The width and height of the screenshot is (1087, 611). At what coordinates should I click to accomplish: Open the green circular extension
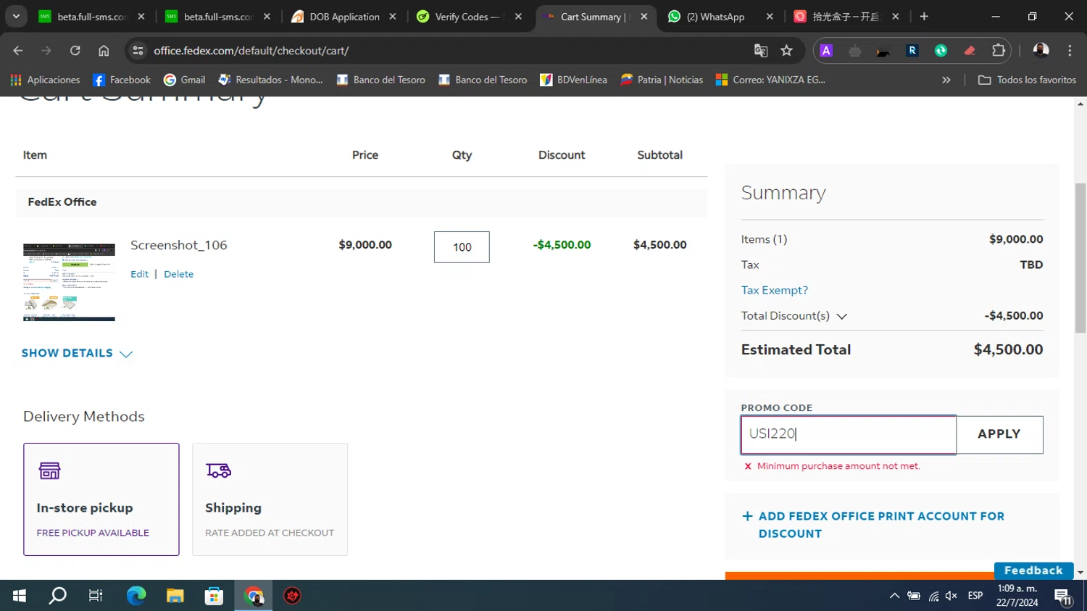tap(941, 51)
